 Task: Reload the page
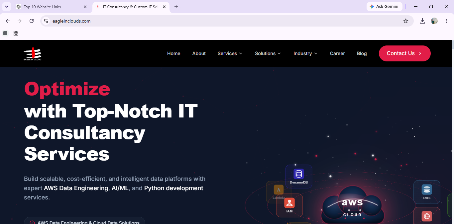tap(32, 21)
